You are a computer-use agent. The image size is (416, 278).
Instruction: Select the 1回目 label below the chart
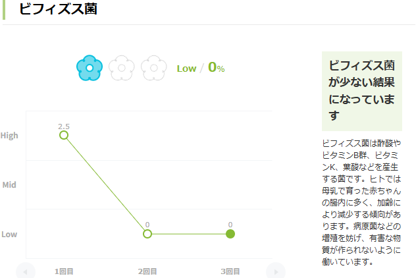point(64,271)
